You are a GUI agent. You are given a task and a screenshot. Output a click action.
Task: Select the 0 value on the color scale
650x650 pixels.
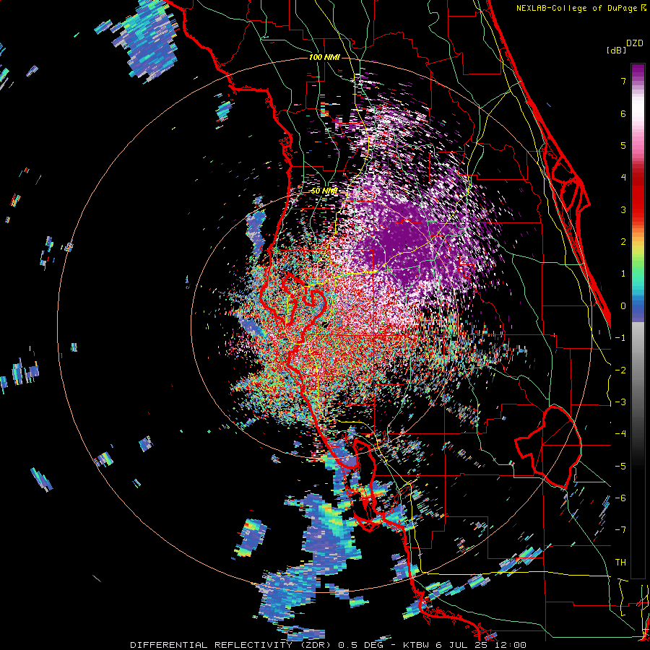tap(623, 306)
